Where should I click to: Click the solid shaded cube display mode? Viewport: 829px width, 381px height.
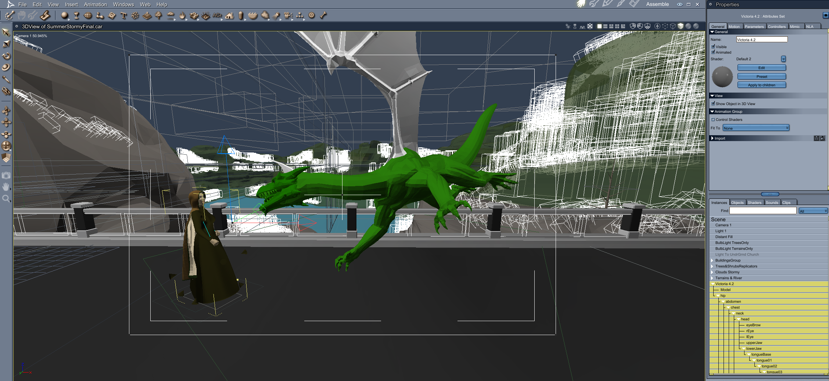click(x=681, y=26)
